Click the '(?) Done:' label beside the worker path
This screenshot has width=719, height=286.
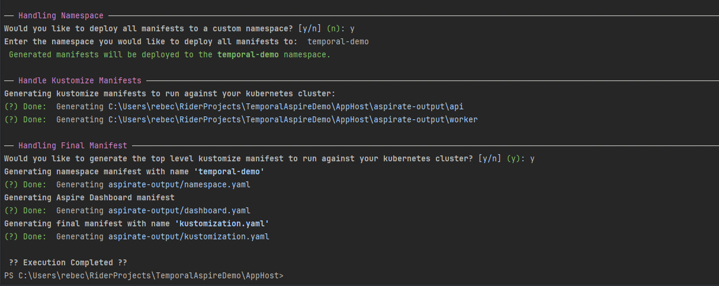(25, 119)
